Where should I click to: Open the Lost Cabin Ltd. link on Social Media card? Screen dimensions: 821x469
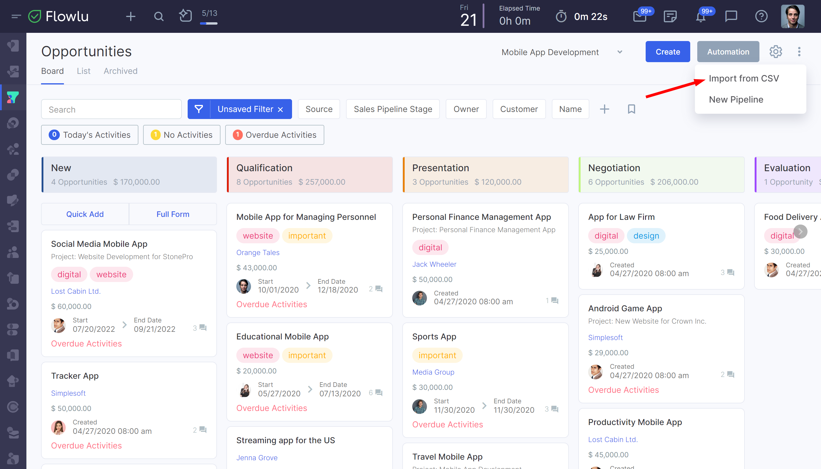click(76, 291)
